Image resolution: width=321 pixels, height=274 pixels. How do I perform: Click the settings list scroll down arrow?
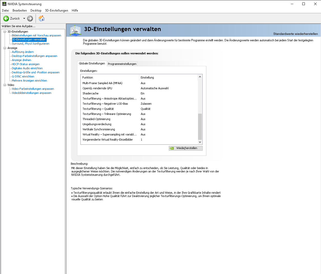(x=200, y=142)
